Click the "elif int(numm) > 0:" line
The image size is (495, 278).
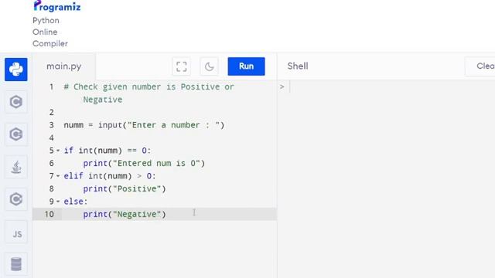(x=110, y=176)
